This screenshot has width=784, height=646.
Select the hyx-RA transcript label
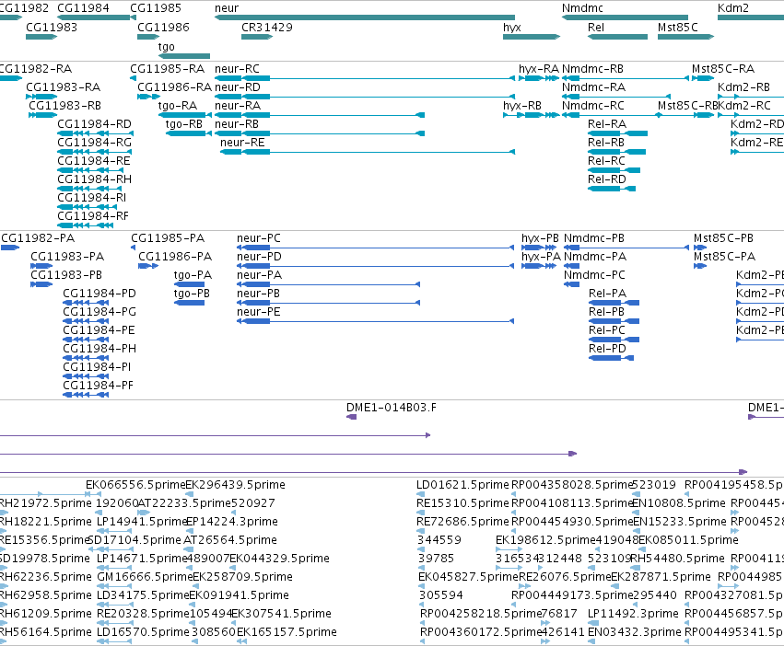[539, 69]
